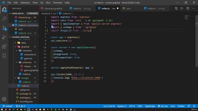
Task: Open More Actions ellipsis in editor toolbar
Action: [193, 8]
